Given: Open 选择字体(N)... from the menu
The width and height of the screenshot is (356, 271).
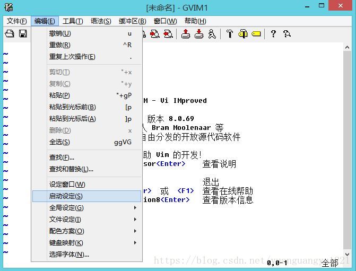Looking at the screenshot, I should 86,255.
